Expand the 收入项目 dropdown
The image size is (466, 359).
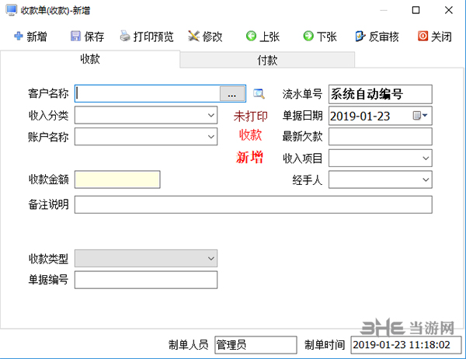(x=426, y=158)
